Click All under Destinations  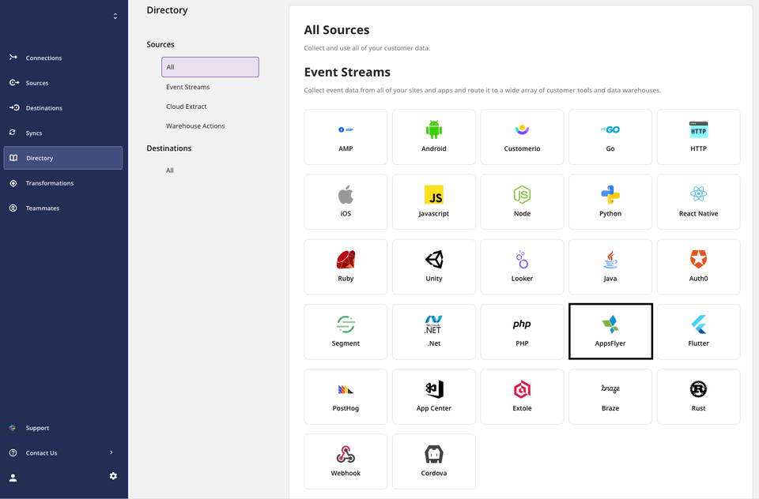[169, 170]
